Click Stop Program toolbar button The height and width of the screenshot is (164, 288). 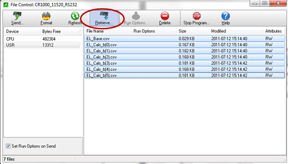196,18
